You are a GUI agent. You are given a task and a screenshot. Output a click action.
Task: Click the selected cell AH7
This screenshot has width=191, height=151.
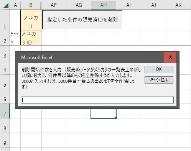click(104, 113)
